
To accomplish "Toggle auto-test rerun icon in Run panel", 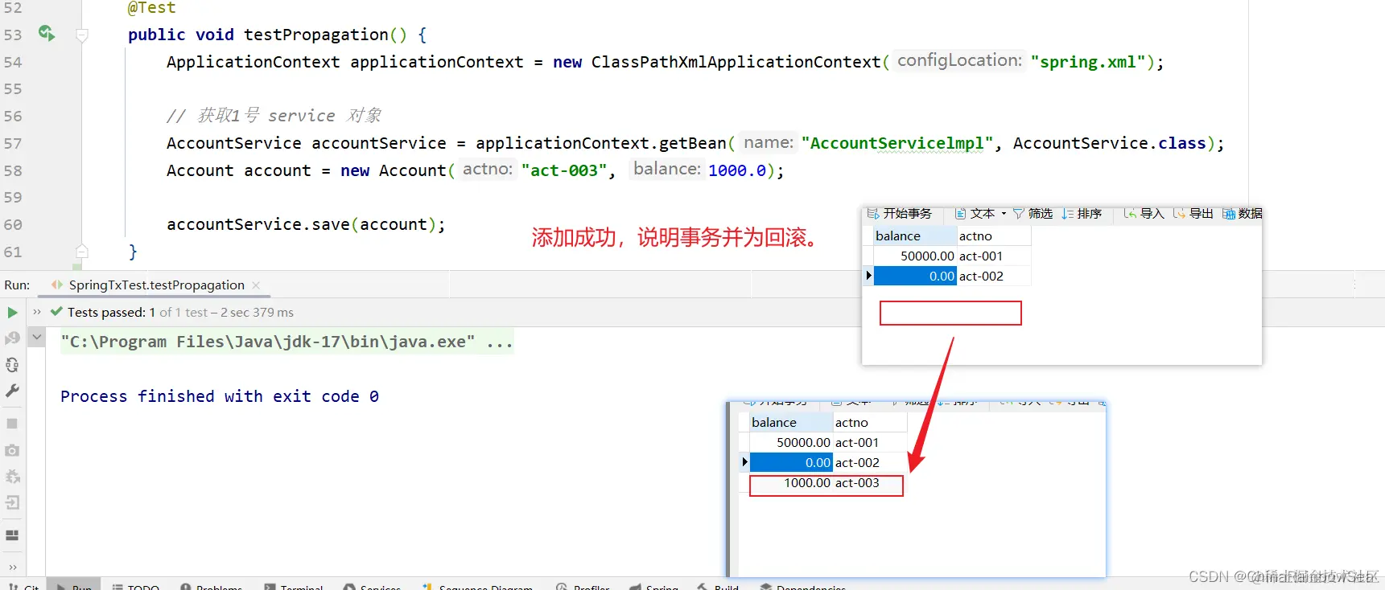I will [x=12, y=365].
